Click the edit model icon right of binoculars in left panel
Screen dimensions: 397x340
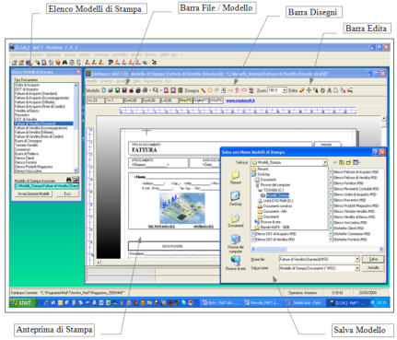click(x=76, y=180)
